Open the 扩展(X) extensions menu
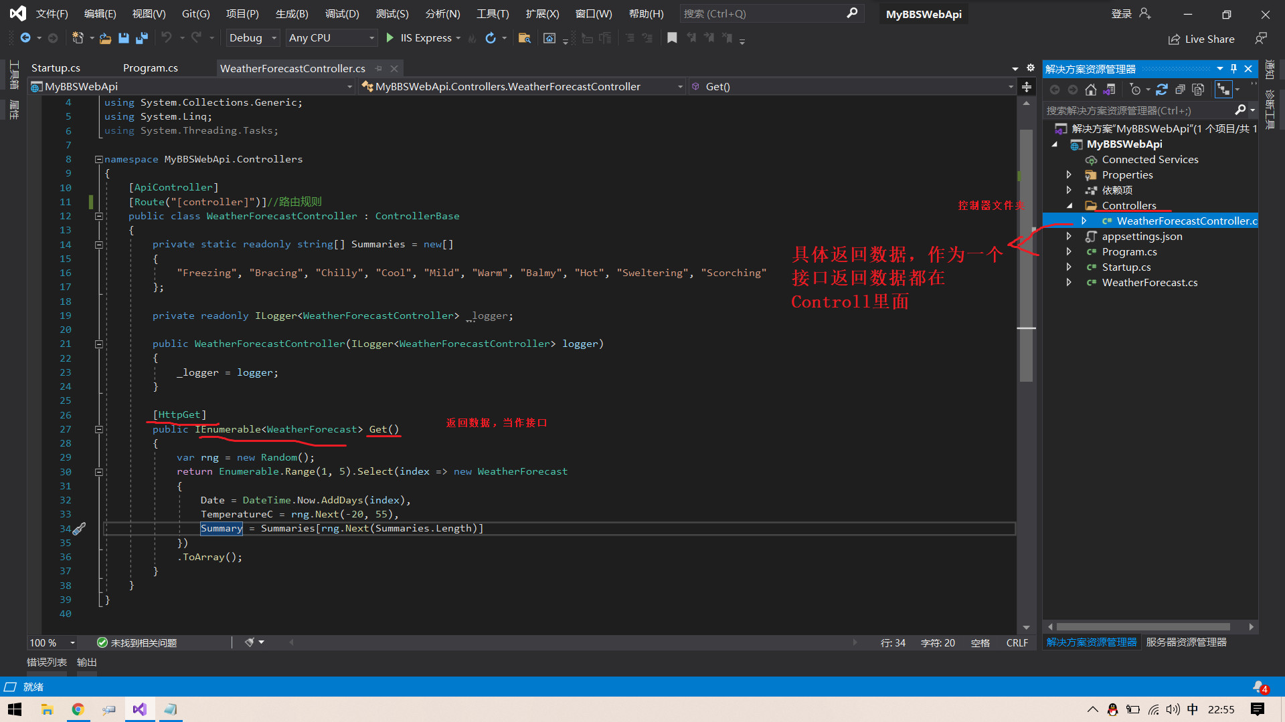This screenshot has height=722, width=1285. click(542, 14)
